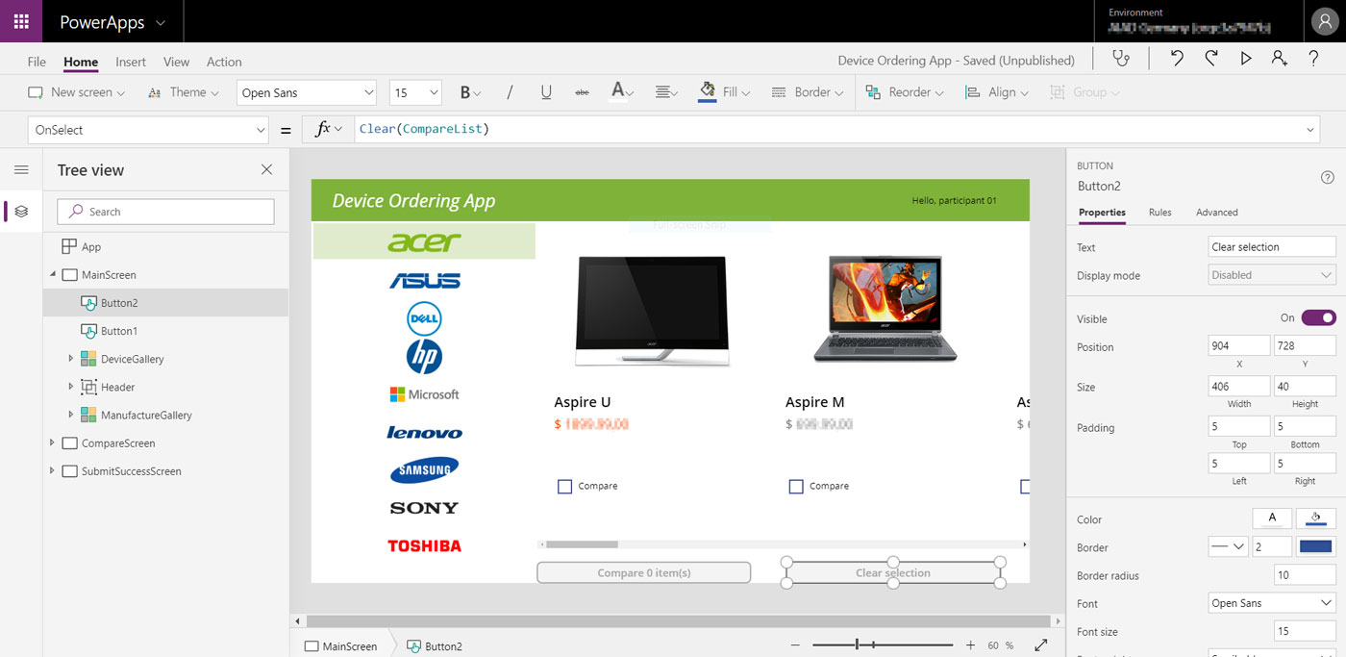Expand the CompareScreen tree item
This screenshot has width=1346, height=657.
53,442
